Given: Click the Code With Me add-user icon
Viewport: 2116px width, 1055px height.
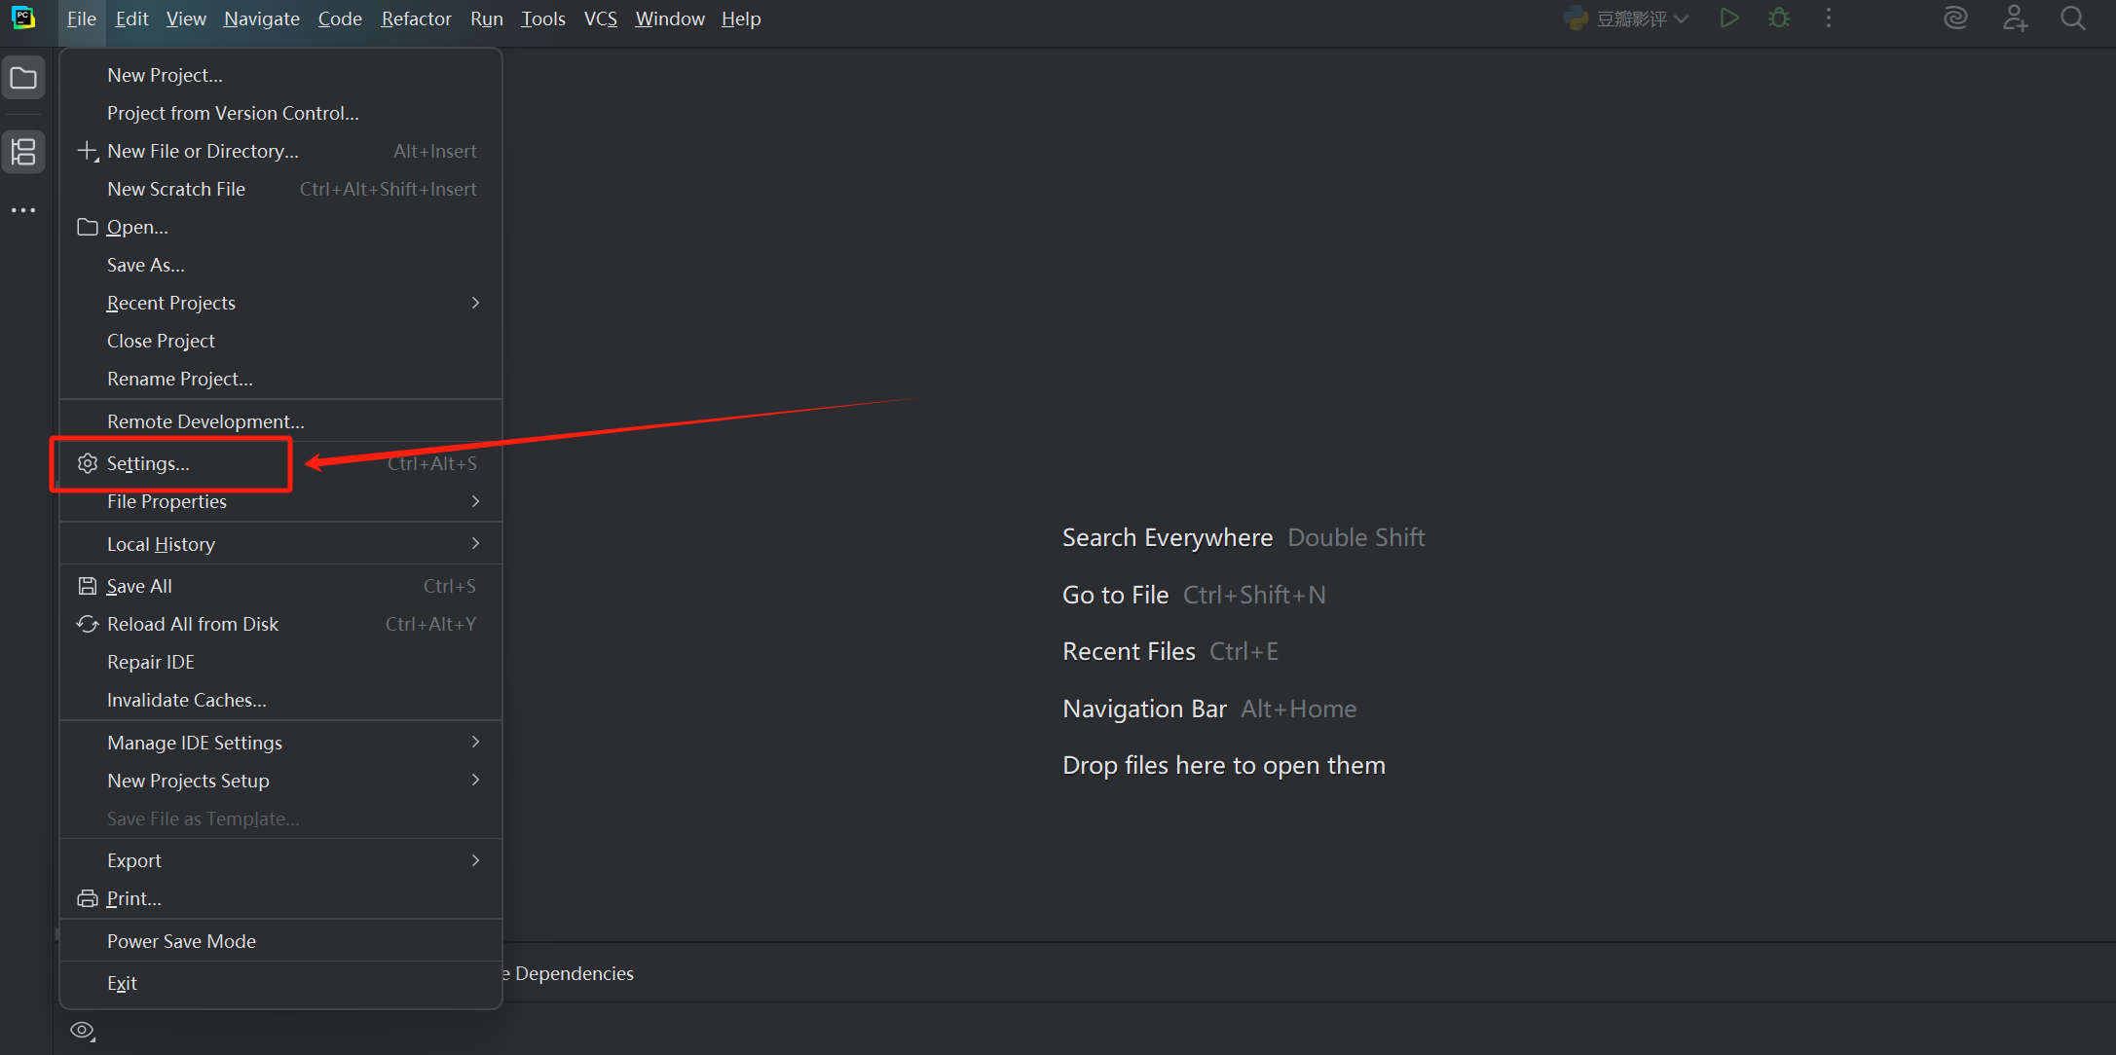Looking at the screenshot, I should 2015,18.
